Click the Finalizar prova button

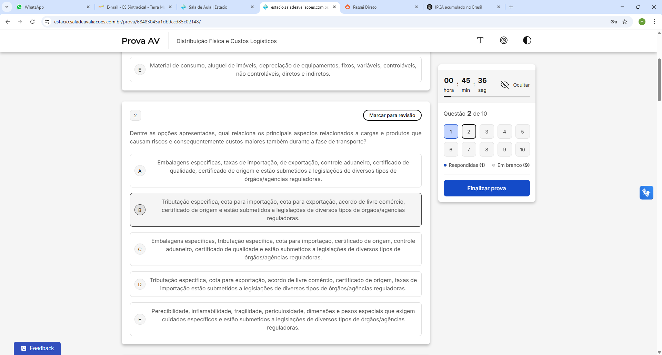click(486, 188)
